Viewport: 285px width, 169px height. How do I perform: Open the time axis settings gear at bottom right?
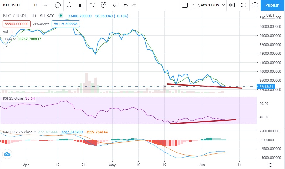click(x=271, y=165)
